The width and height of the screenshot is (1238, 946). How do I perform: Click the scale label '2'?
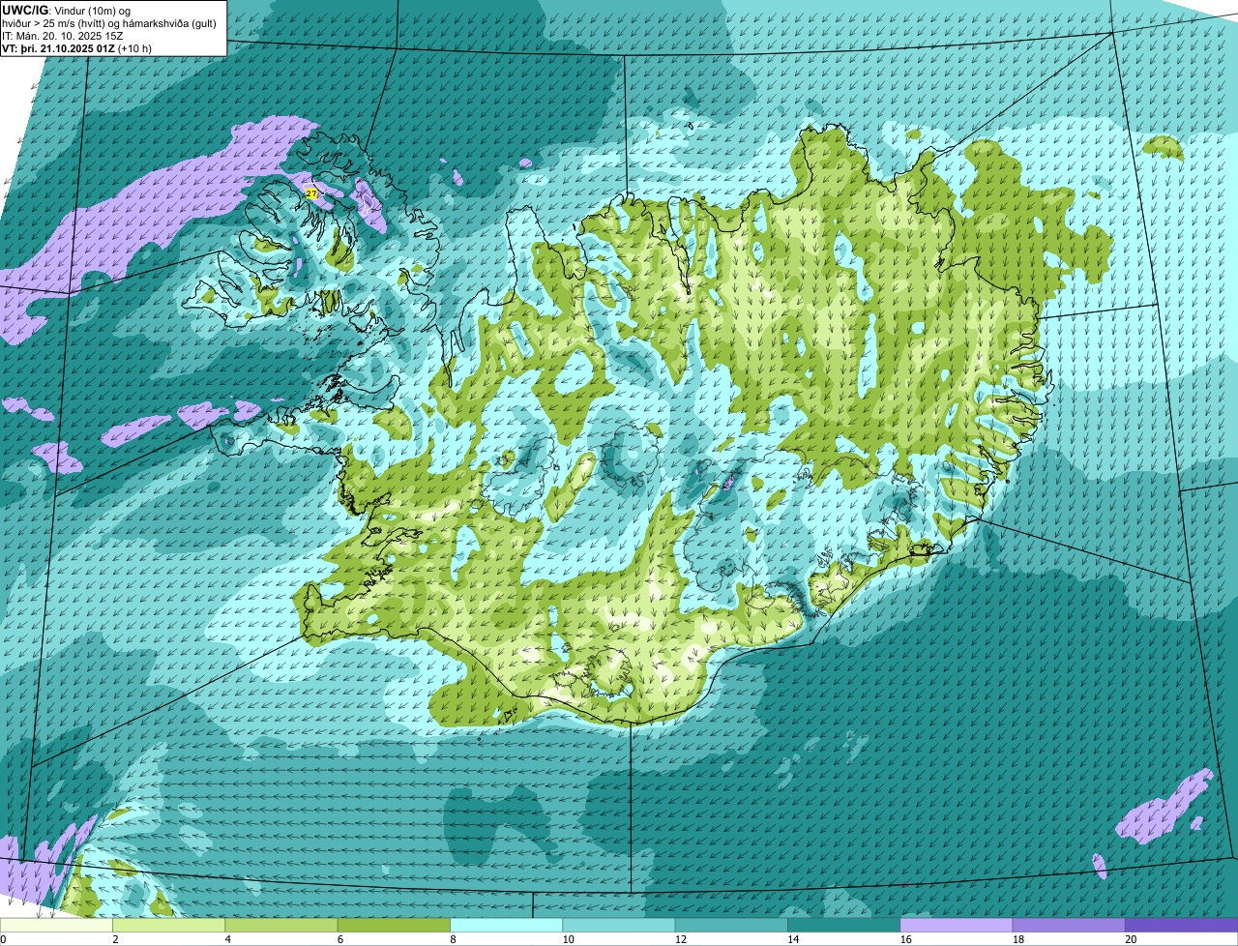(115, 939)
